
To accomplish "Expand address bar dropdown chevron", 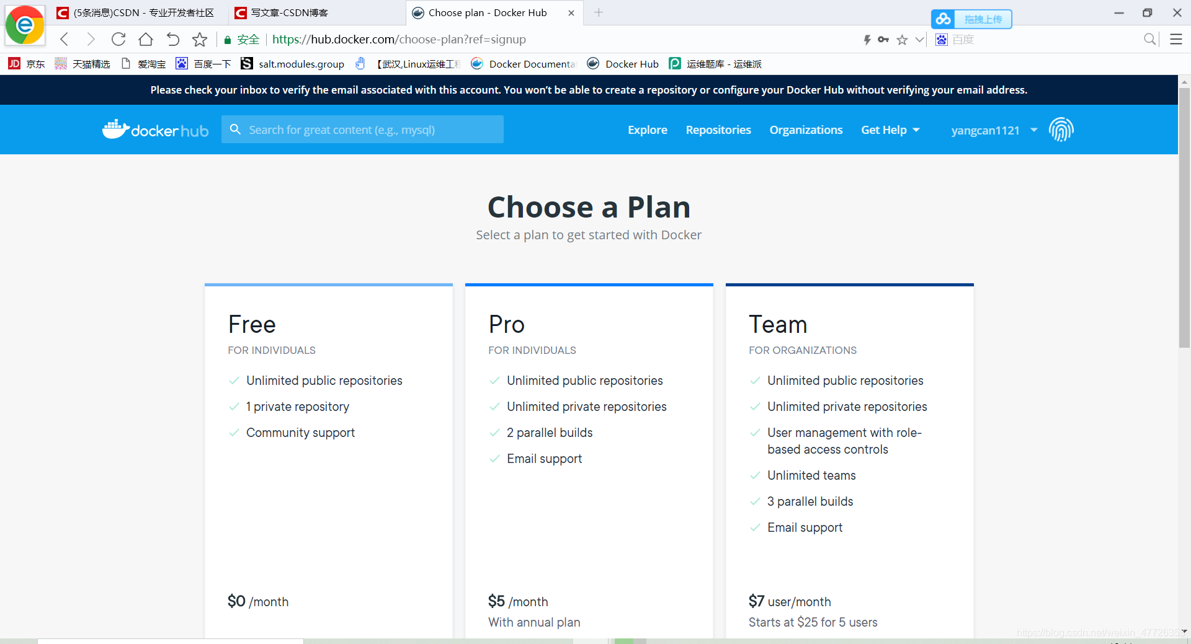I will tap(920, 40).
